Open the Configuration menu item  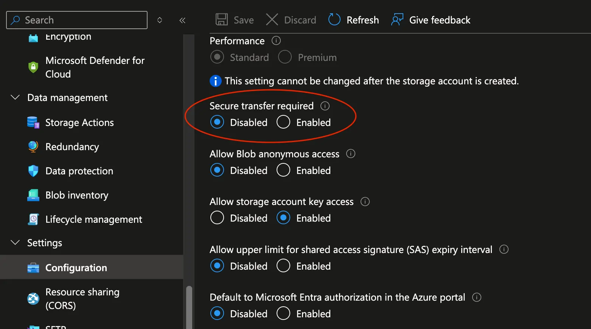[x=76, y=268]
